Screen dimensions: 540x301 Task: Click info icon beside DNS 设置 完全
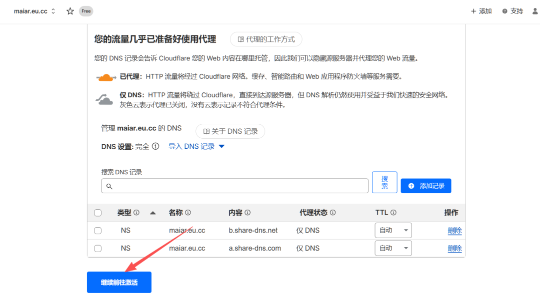pyautogui.click(x=155, y=146)
